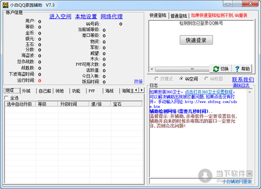Screen dimensions: 261x189
Task: Click the blue question mark 帮助 icon
Action: tap(237, 69)
